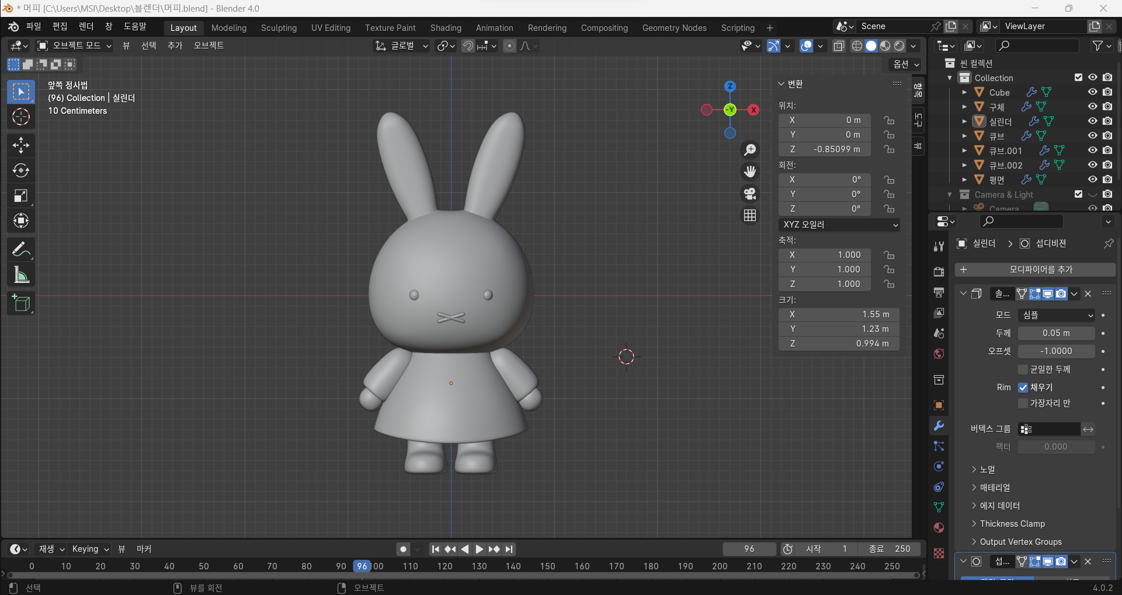Open the Physics properties tab

(x=939, y=467)
